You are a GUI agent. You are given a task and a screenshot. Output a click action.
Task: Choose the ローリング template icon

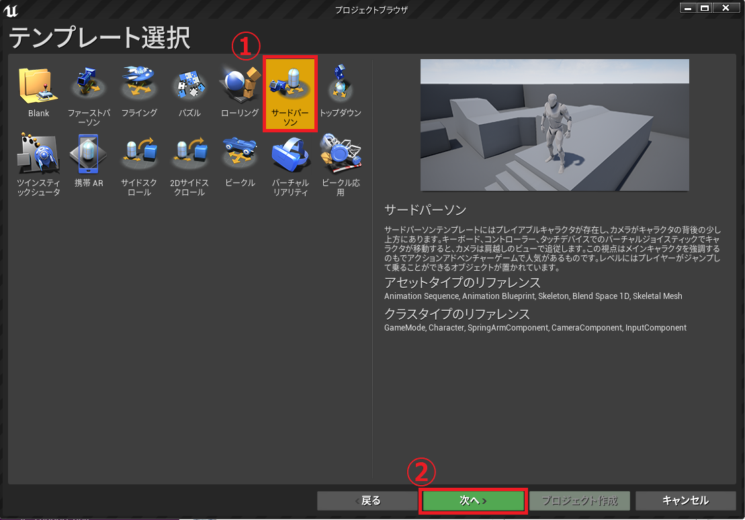[x=240, y=85]
